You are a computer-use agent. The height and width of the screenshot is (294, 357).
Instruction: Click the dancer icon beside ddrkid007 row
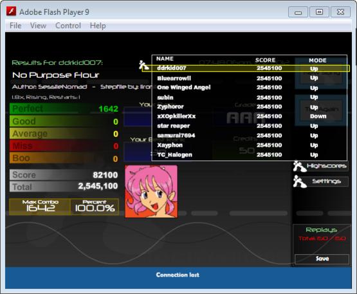coord(143,66)
